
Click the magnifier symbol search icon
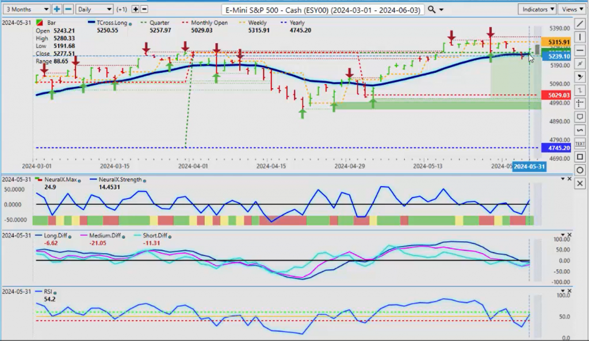pos(431,9)
